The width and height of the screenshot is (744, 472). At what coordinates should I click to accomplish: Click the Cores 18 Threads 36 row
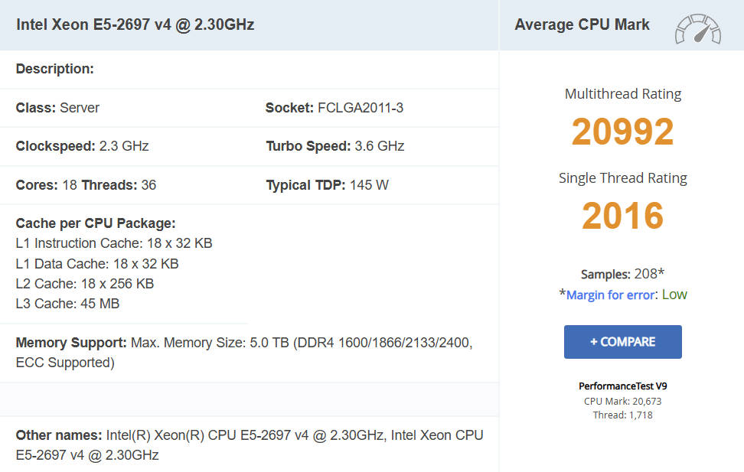coord(86,185)
